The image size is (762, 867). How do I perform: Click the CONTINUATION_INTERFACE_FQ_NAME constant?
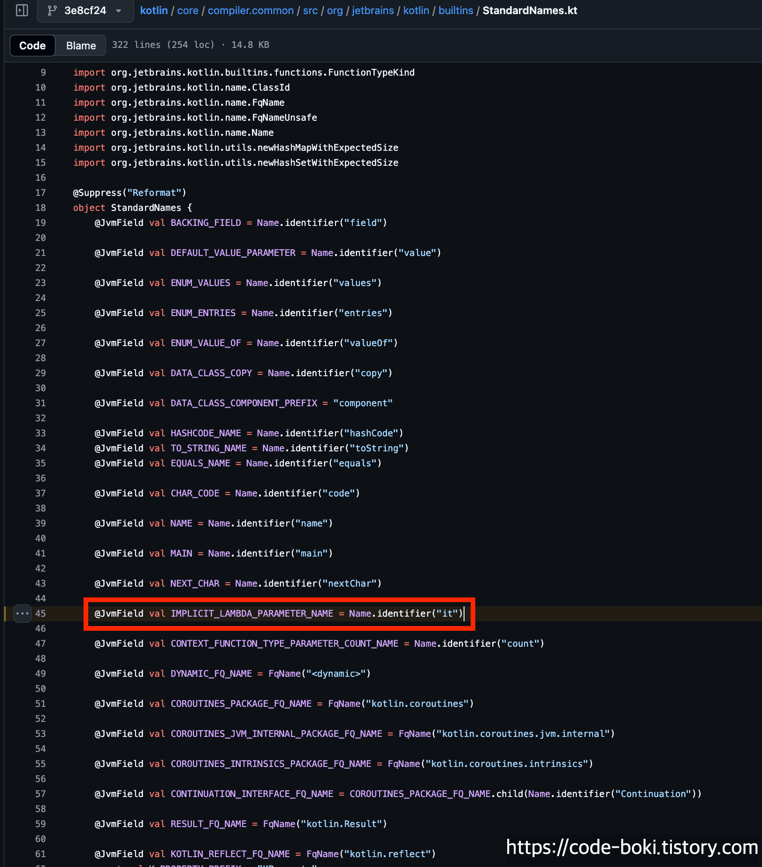click(252, 794)
